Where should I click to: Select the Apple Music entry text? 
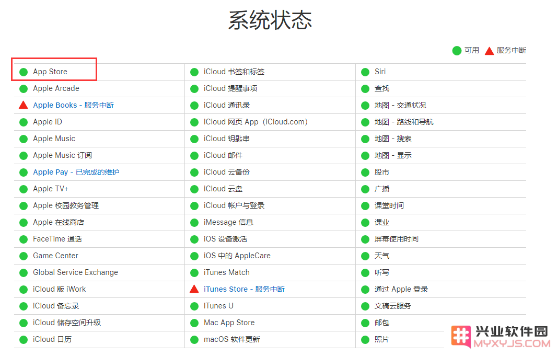tap(54, 139)
